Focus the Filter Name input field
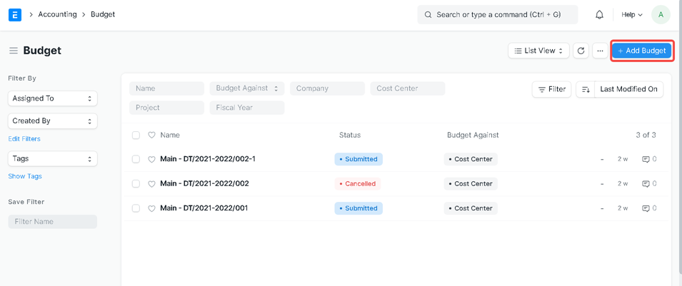 [52, 222]
